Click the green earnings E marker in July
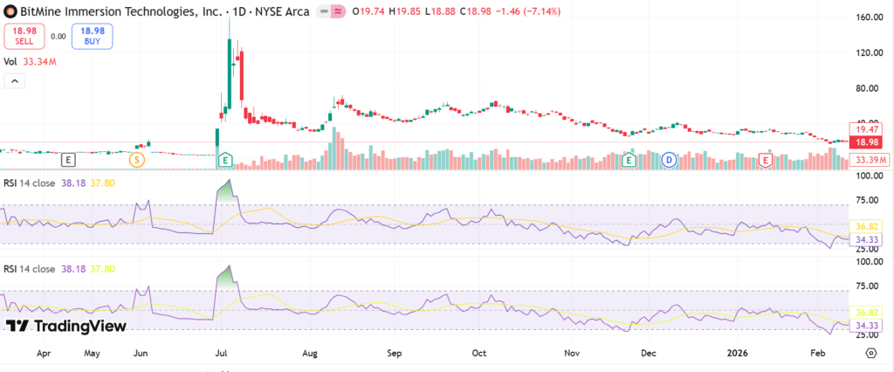 click(225, 160)
